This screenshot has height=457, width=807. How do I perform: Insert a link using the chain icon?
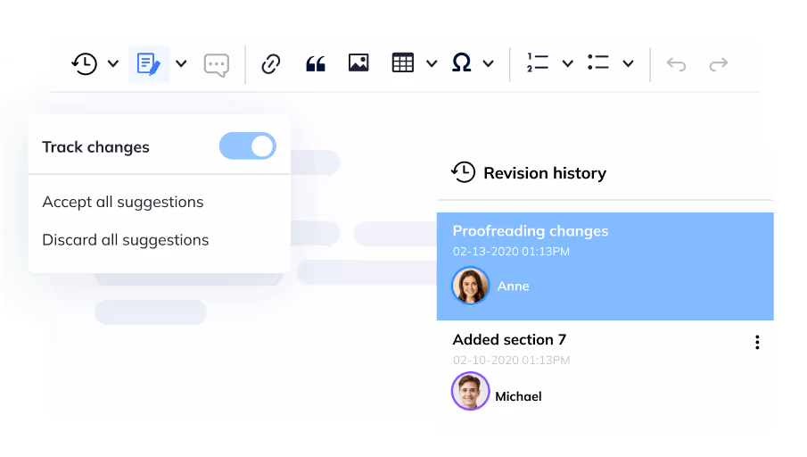point(270,63)
